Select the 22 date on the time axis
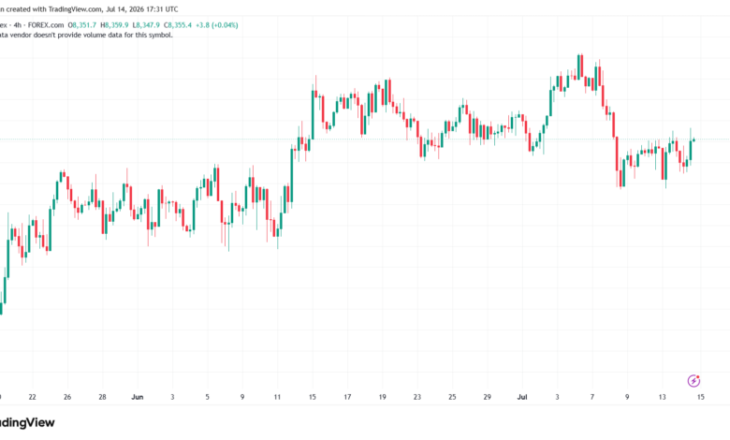 [32, 397]
